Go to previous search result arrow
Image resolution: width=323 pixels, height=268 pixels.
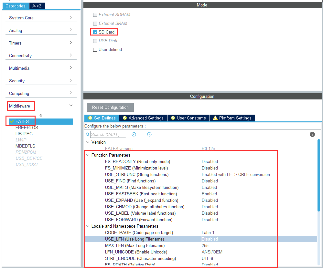coord(134,134)
